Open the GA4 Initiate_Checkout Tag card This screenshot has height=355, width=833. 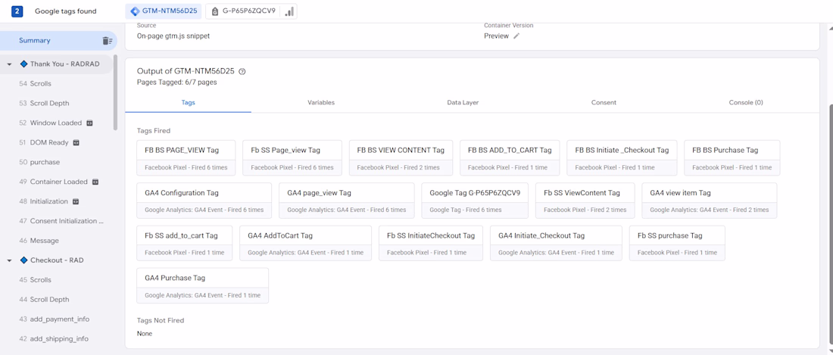pos(557,243)
